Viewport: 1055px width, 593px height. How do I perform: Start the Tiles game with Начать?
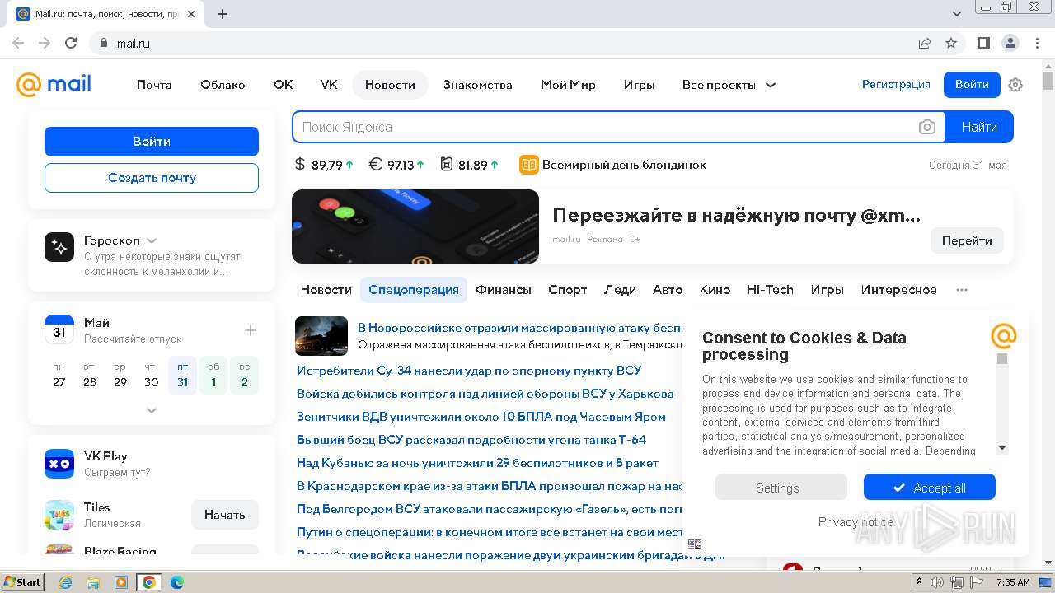tap(224, 515)
